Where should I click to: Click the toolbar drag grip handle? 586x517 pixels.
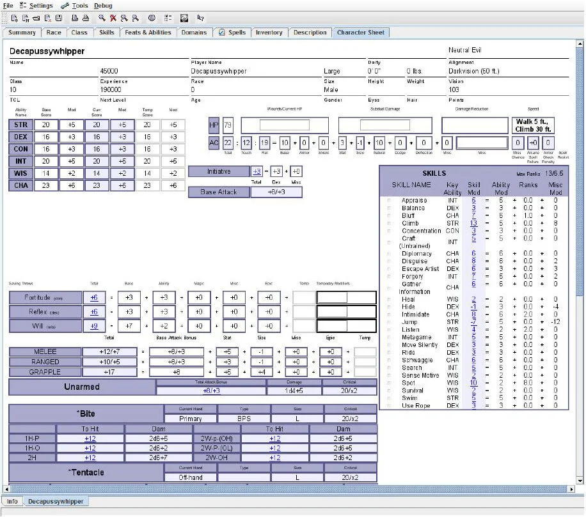pyautogui.click(x=4, y=18)
